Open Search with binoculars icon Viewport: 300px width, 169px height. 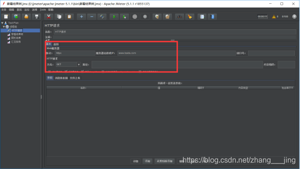click(179, 17)
